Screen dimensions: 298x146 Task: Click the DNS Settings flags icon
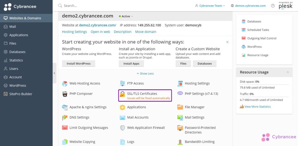[65, 117]
